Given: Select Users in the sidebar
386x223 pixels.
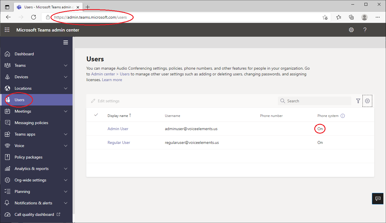Looking at the screenshot, I should tap(36, 100).
